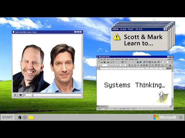
Task: Click the Align Left icon in Word
Action: [x=138, y=65]
